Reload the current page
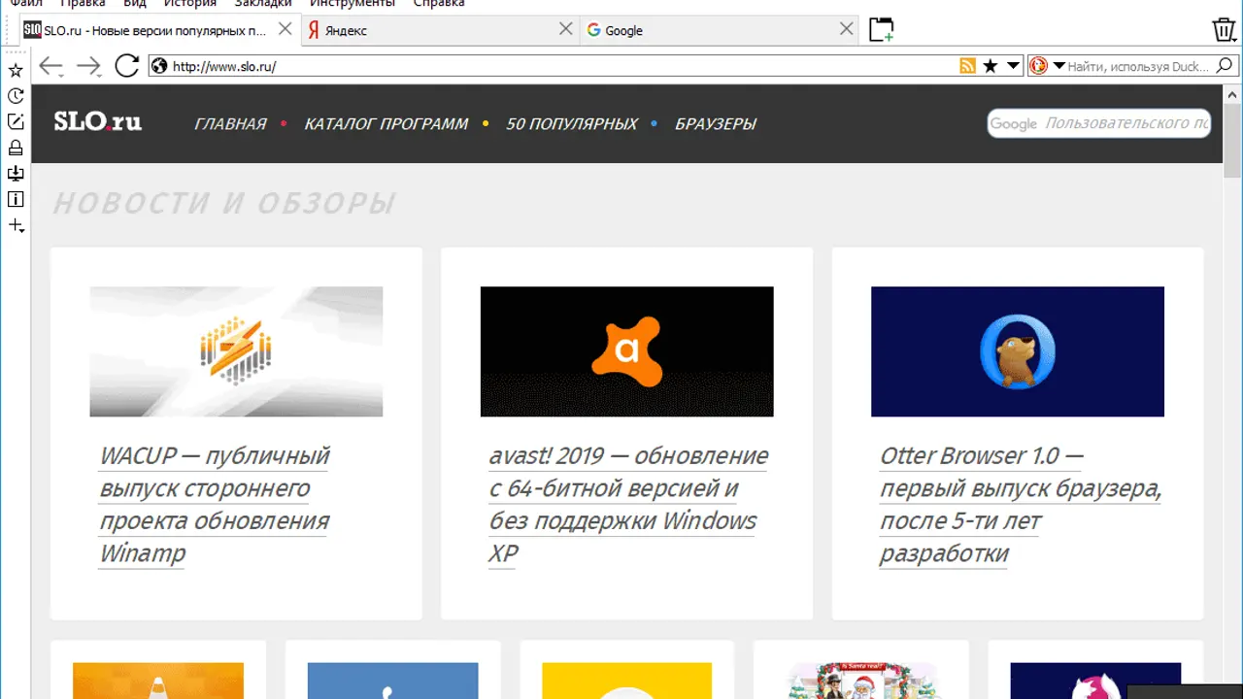The image size is (1243, 699). [x=127, y=66]
